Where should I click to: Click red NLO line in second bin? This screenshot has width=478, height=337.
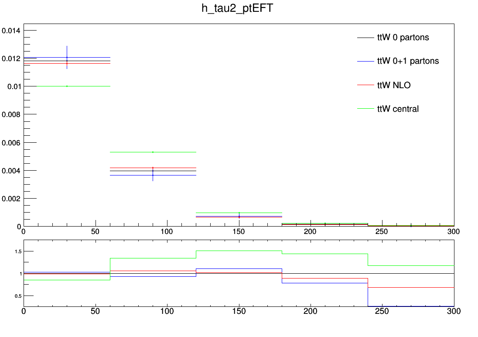153,168
